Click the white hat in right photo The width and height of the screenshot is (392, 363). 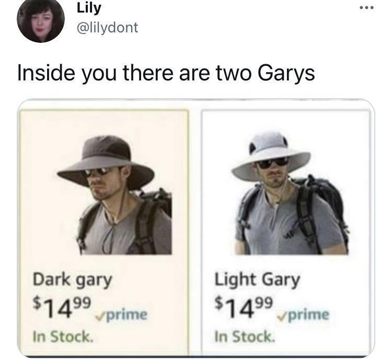click(x=271, y=155)
